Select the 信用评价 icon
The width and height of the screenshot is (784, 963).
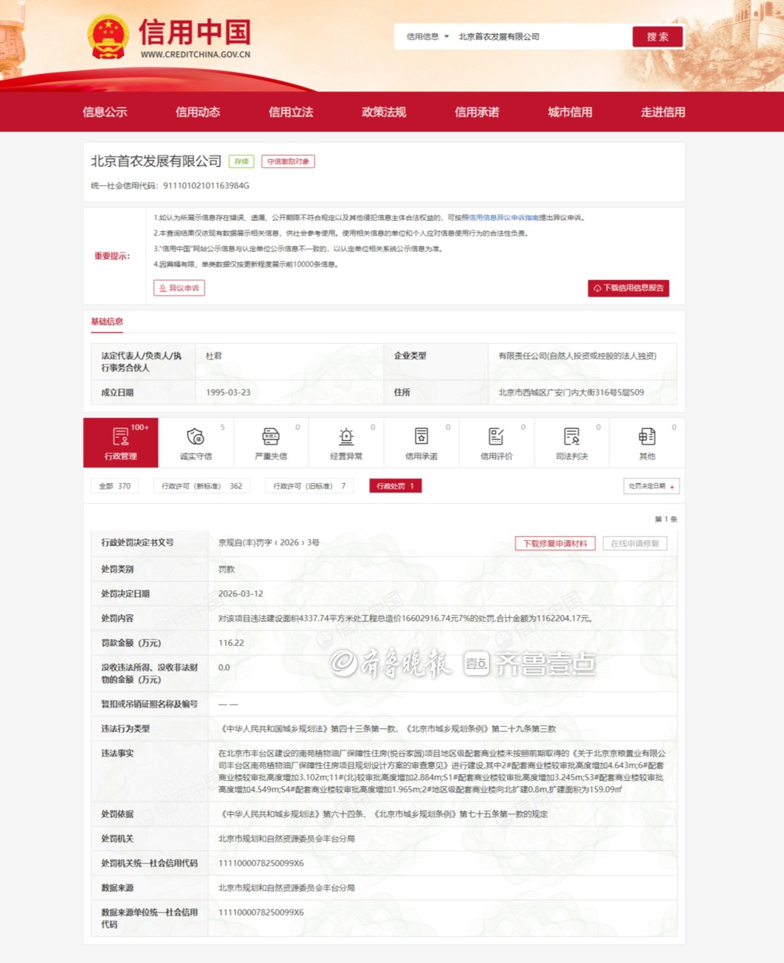(x=496, y=437)
